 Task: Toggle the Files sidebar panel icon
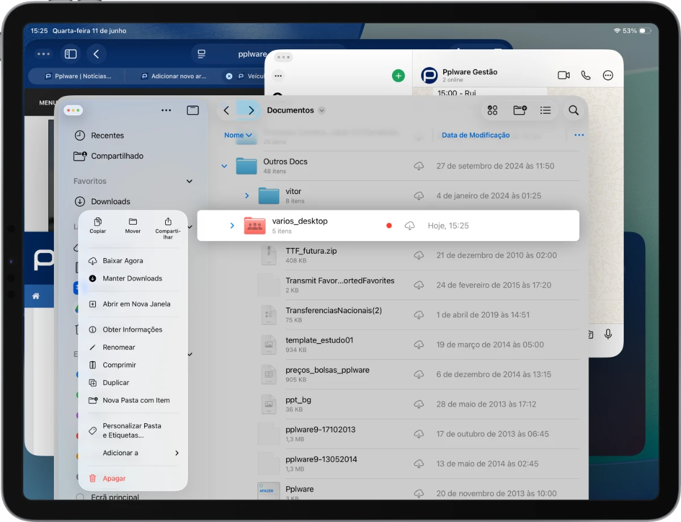click(193, 110)
